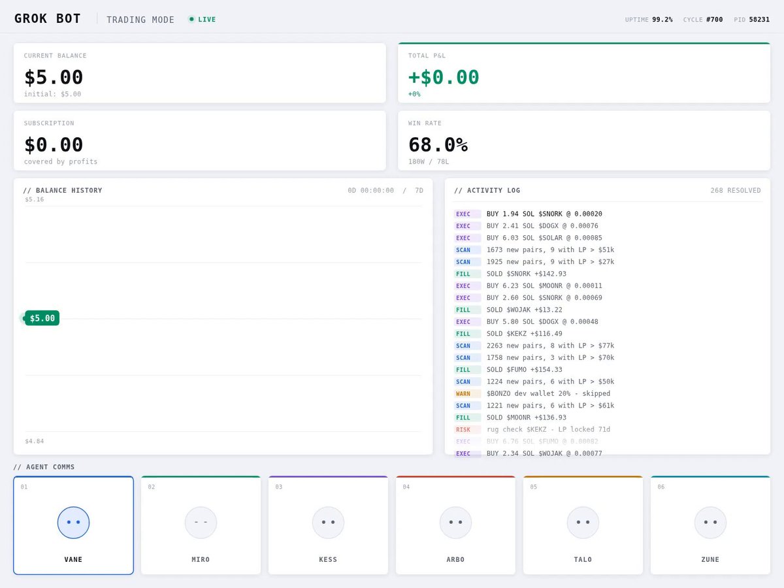This screenshot has width=784, height=588.
Task: Click scan entry 1673 new pairs
Action: coord(608,250)
